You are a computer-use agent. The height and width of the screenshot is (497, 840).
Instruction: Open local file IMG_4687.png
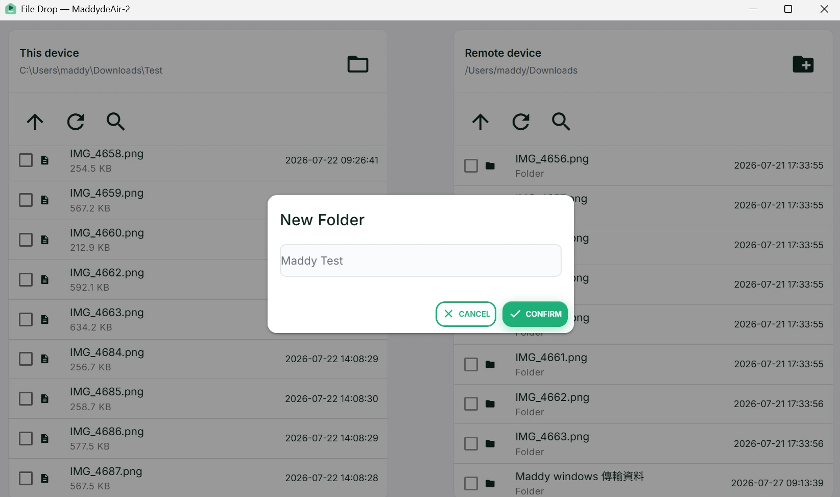coord(106,471)
